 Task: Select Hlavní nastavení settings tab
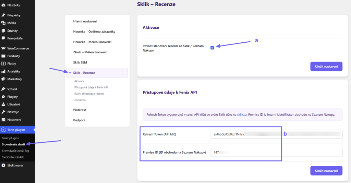85,22
